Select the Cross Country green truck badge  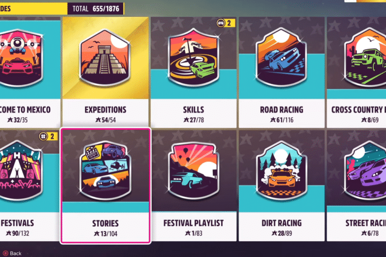pos(365,58)
